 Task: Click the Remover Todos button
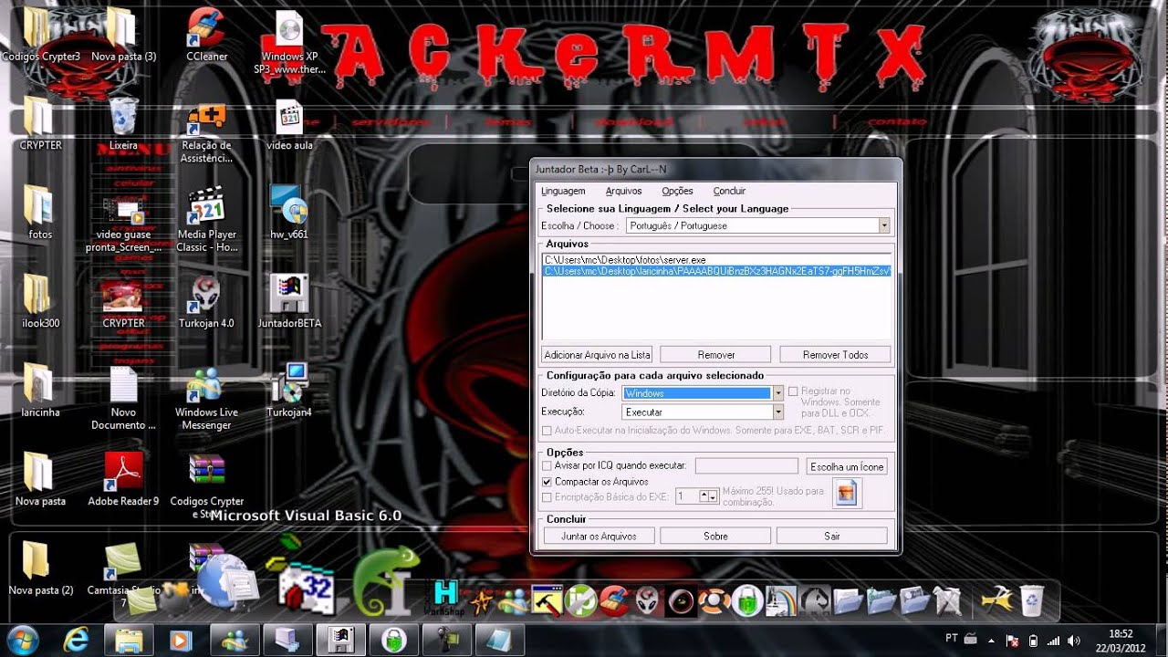[x=835, y=355]
